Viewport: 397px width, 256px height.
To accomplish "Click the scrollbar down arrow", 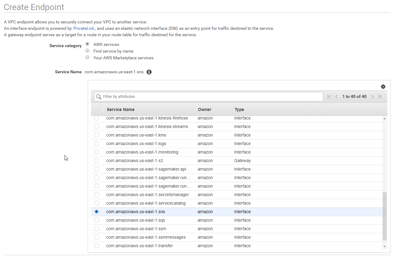I will [x=385, y=246].
